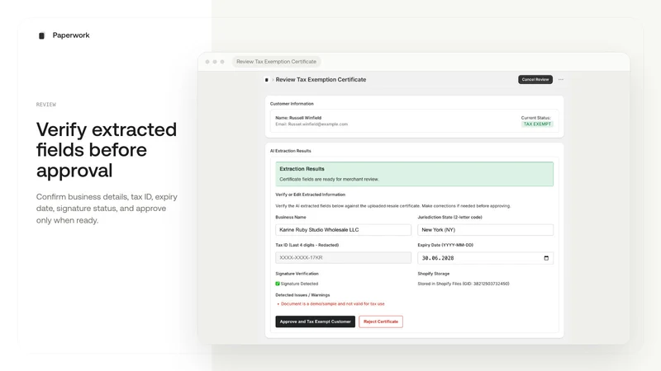Select the Review Tax Exemption Certificate tab
The image size is (661, 371).
276,61
